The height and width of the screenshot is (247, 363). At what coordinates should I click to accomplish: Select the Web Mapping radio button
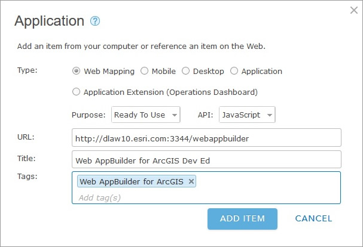coord(76,71)
